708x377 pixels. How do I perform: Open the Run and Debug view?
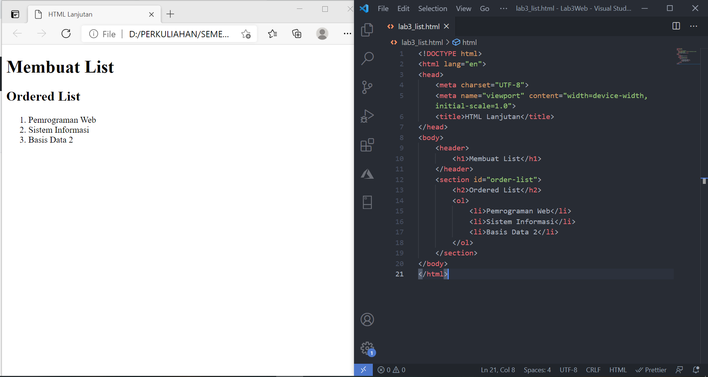click(367, 116)
